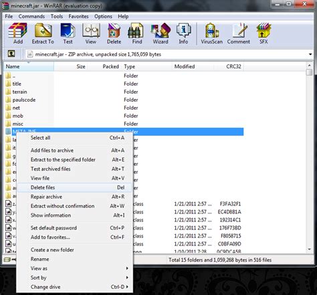Click the paulscode folder icon
The width and height of the screenshot is (317, 295).
(8, 100)
